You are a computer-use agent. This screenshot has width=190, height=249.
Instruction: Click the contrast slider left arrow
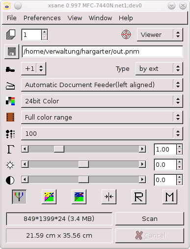point(25,180)
